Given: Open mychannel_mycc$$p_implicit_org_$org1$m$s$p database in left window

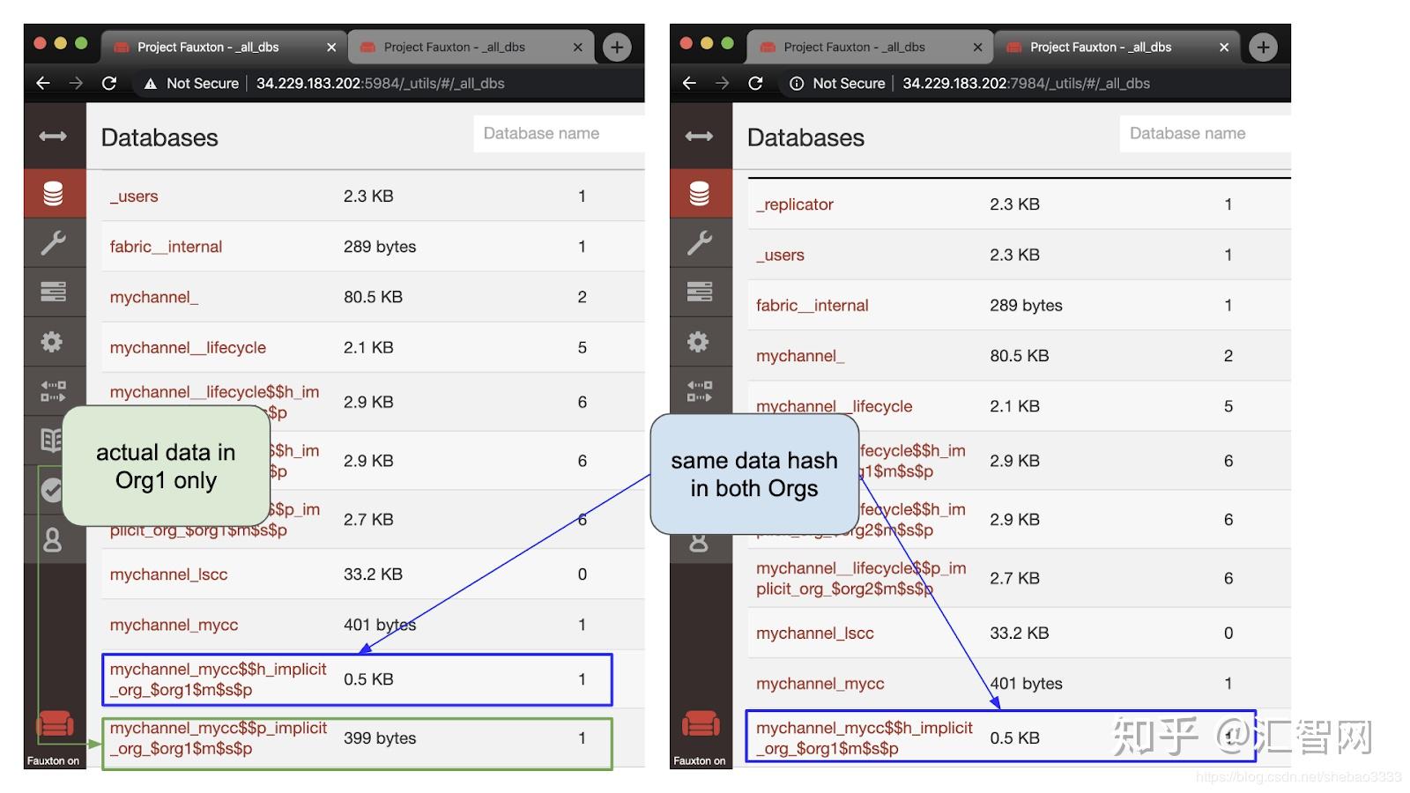Looking at the screenshot, I should [x=219, y=738].
